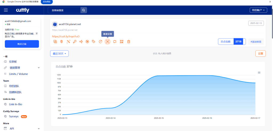
Task: Click the 链接管理 chain link icon
Action: 5,68
